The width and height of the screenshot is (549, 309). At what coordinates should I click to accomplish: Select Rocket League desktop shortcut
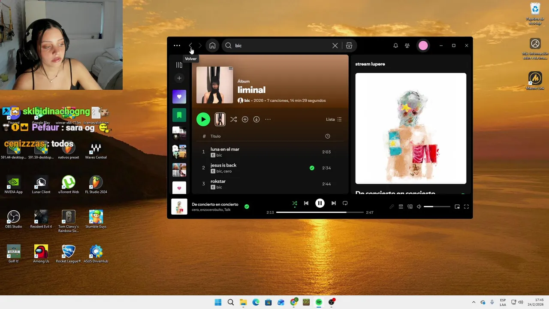[x=68, y=254]
